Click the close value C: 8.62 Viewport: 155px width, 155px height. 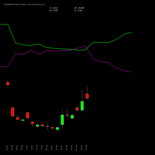(54, 8)
